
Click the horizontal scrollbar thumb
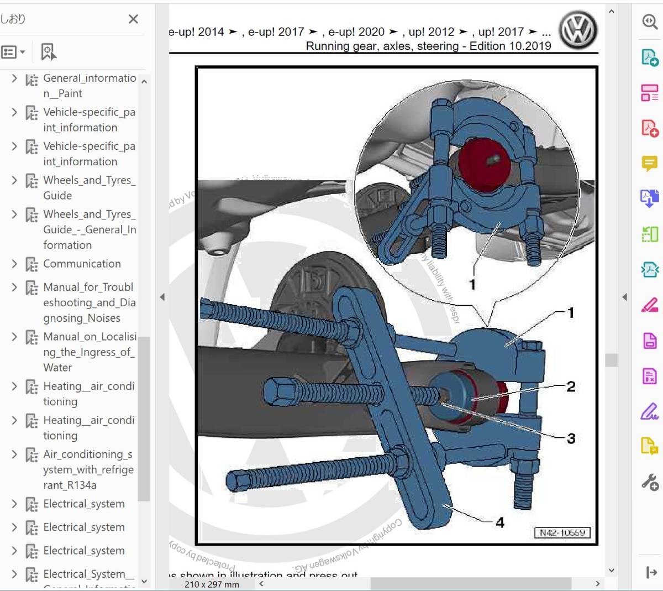pyautogui.click(x=470, y=583)
